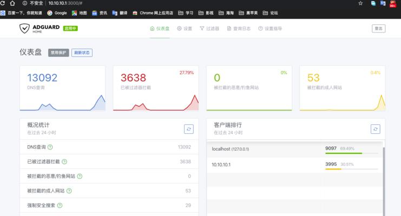Open the 百度一下 bookmark
This screenshot has height=216, width=401.
pyautogui.click(x=22, y=13)
